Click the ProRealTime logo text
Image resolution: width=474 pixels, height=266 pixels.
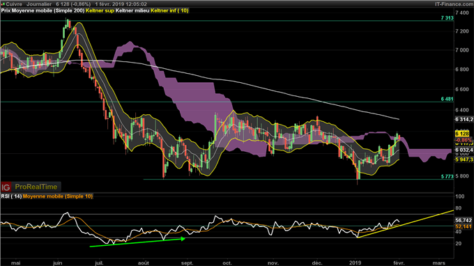click(x=36, y=187)
